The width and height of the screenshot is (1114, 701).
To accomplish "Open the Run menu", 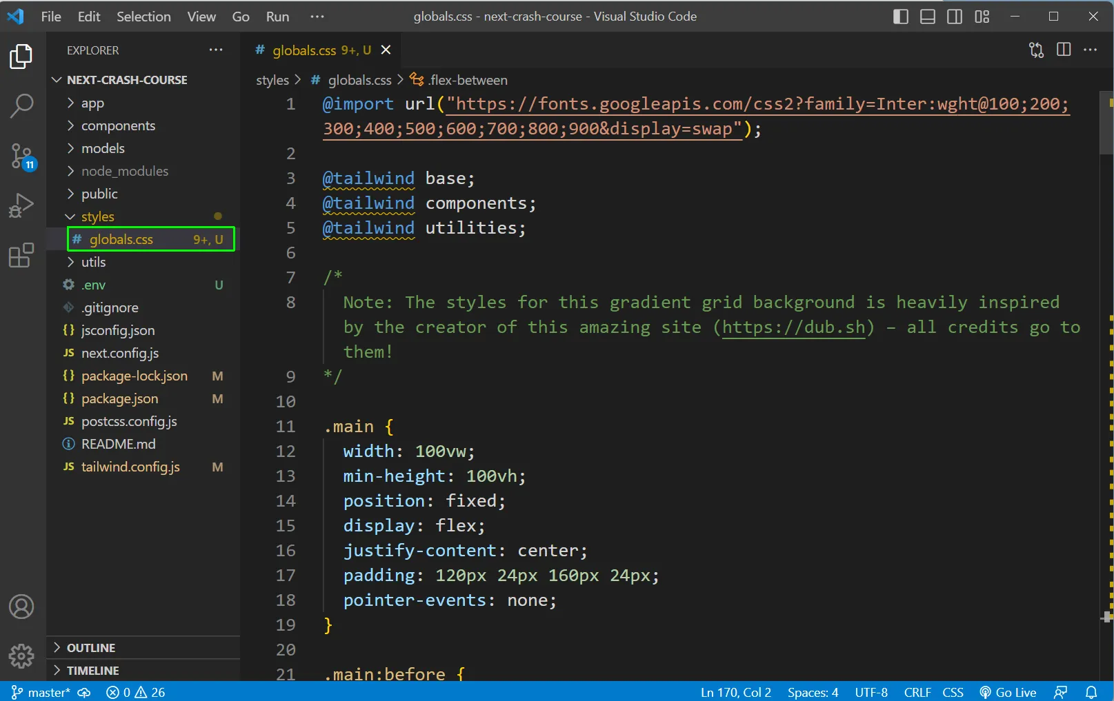I will tap(278, 17).
